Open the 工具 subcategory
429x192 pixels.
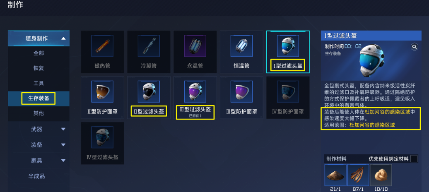[x=39, y=83]
